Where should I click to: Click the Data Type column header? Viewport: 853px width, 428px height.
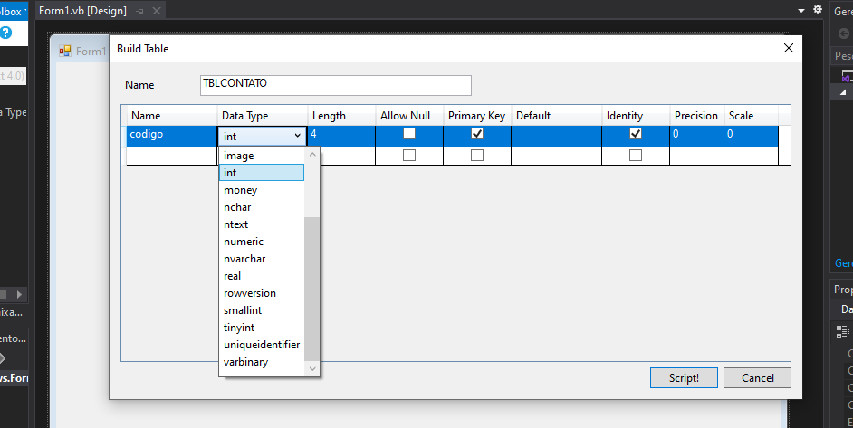263,116
